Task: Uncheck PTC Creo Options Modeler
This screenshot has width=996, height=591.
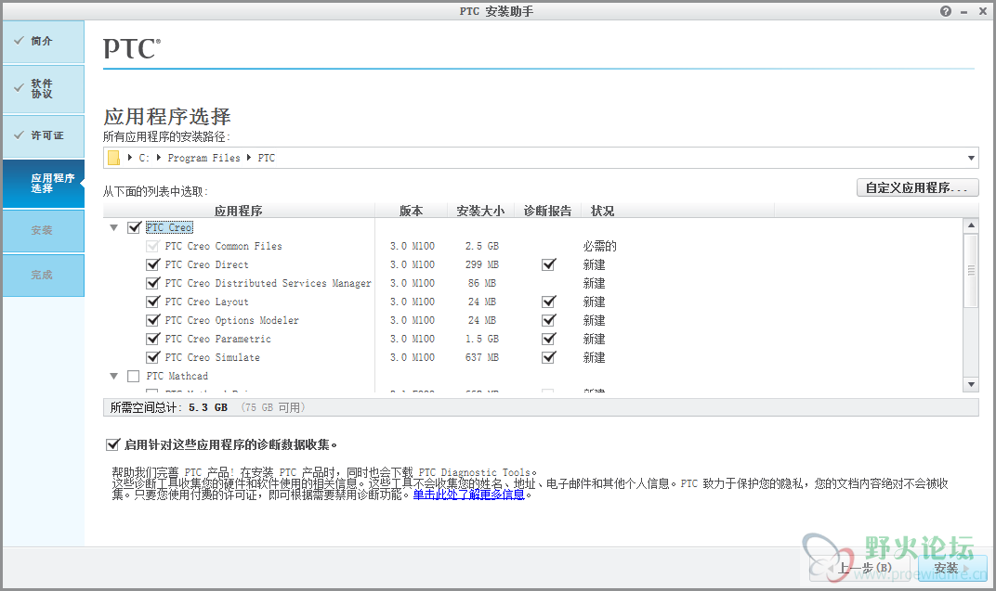Action: 152,320
